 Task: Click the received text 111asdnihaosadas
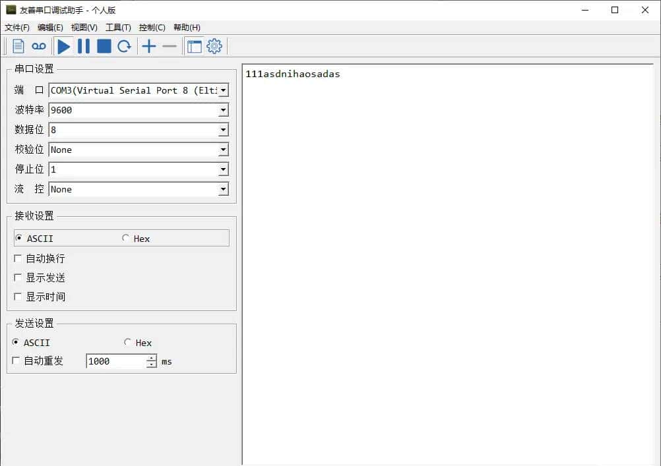[292, 74]
